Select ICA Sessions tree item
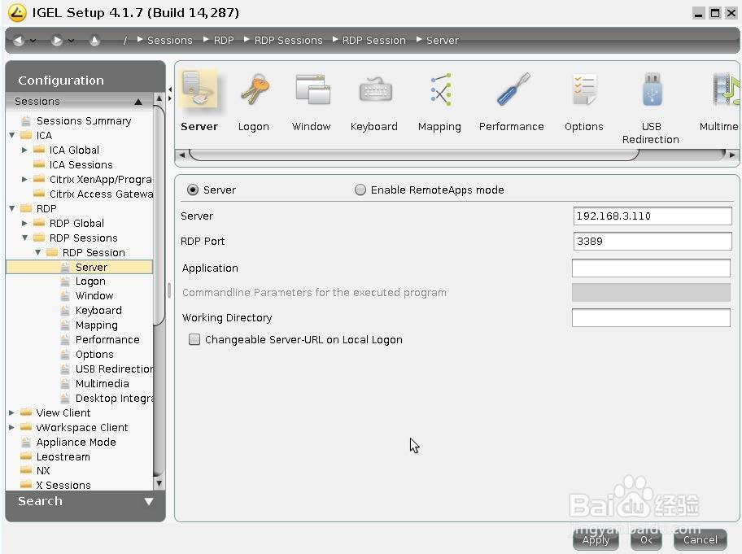The width and height of the screenshot is (742, 554). (x=81, y=164)
